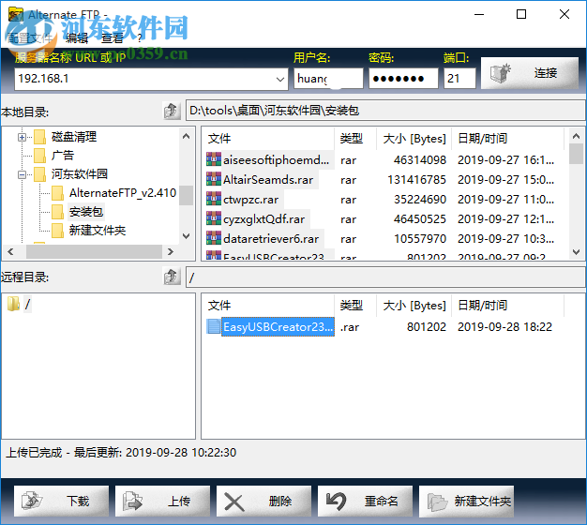Select local file AltairSeamds.rar
This screenshot has height=525, width=587.
268,180
